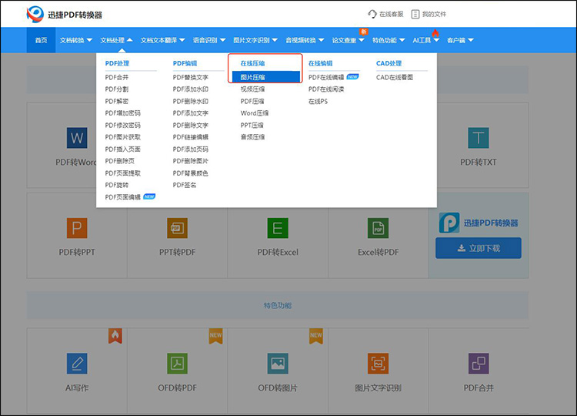Click the NEW badge beside PDF在线编辑
The width and height of the screenshot is (577, 416).
coord(352,76)
